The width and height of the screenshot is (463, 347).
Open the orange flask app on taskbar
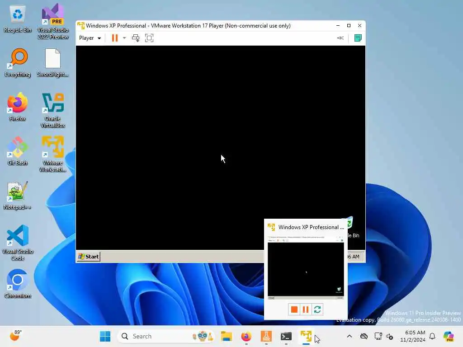(x=266, y=336)
